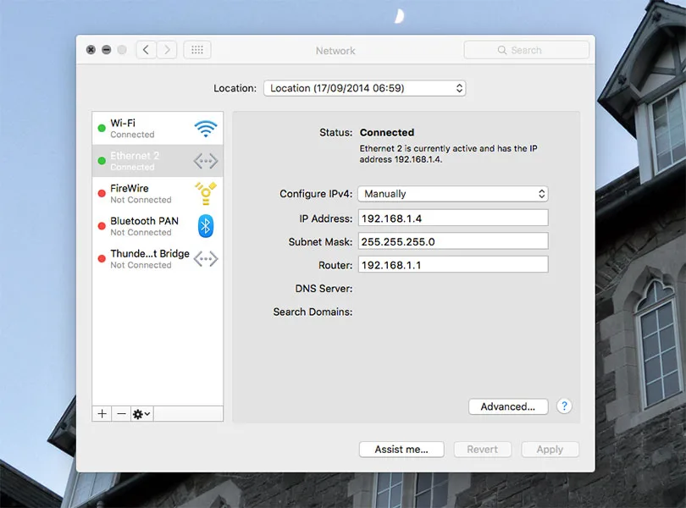
Task: Add a new network service with plus
Action: (x=102, y=414)
